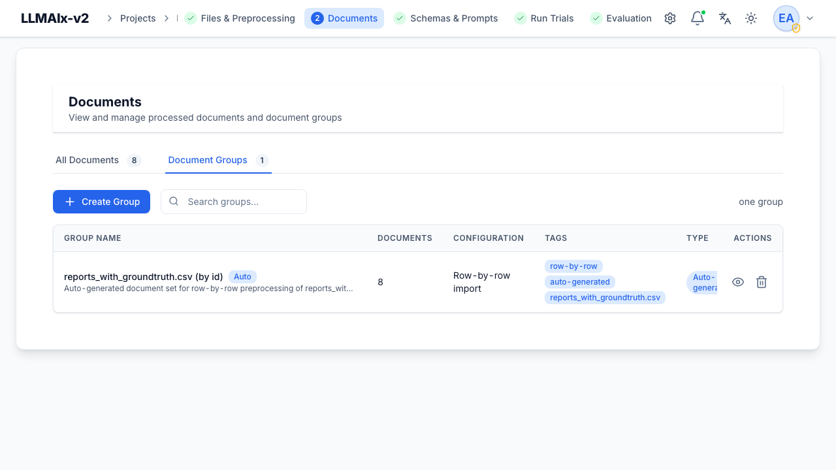Screen dimensions: 836x470
Task: Click the search magnifier icon
Action: [x=174, y=201]
